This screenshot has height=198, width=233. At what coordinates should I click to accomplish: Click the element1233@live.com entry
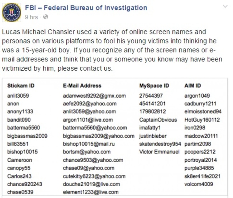coord(91,192)
